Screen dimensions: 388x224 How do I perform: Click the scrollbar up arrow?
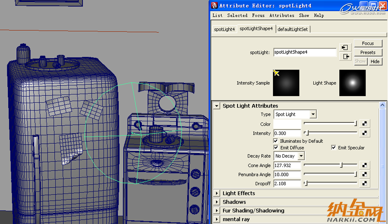coord(382,105)
